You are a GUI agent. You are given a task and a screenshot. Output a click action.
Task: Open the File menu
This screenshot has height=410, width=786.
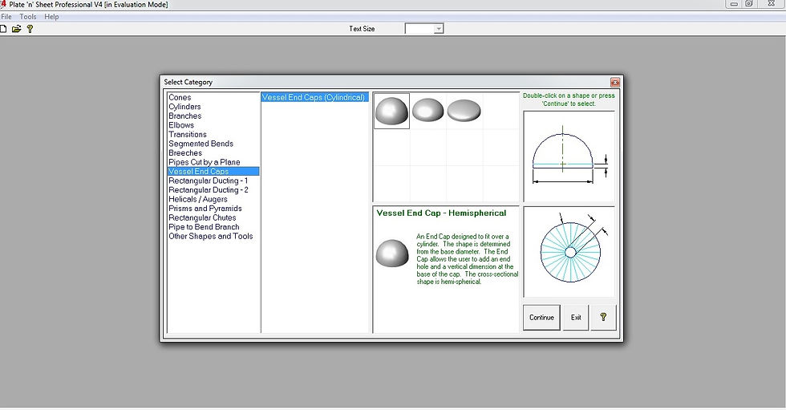pos(6,17)
